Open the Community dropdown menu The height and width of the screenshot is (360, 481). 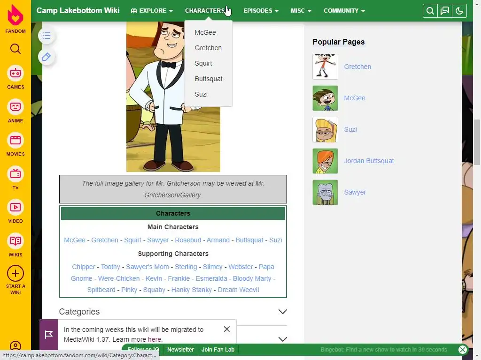click(x=344, y=11)
